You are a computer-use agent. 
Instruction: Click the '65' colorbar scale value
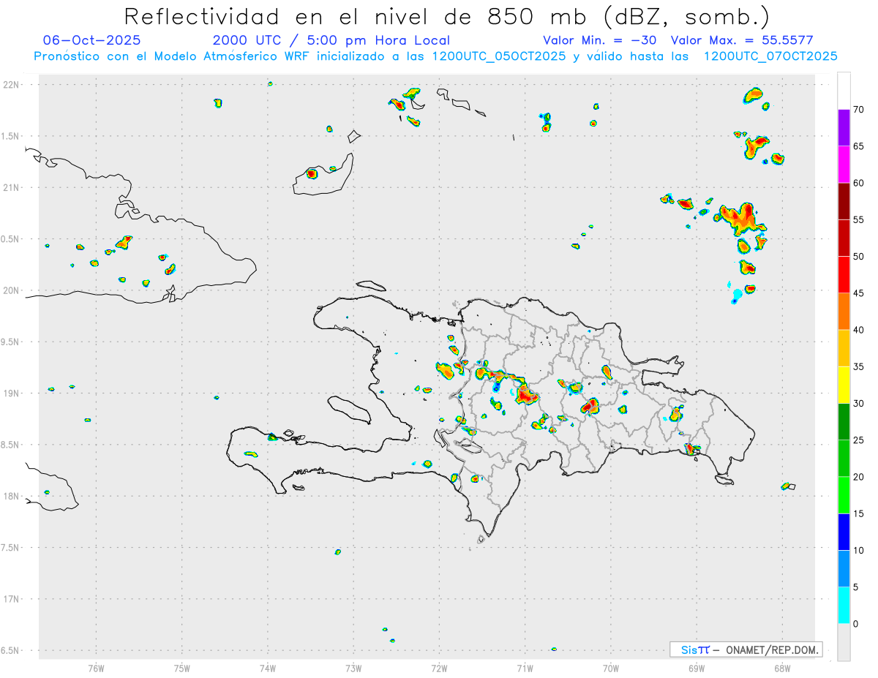[x=858, y=146]
